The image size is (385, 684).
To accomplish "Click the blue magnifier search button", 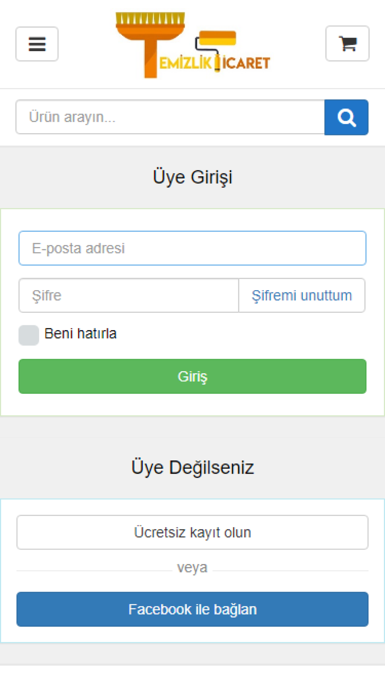I will [x=346, y=117].
